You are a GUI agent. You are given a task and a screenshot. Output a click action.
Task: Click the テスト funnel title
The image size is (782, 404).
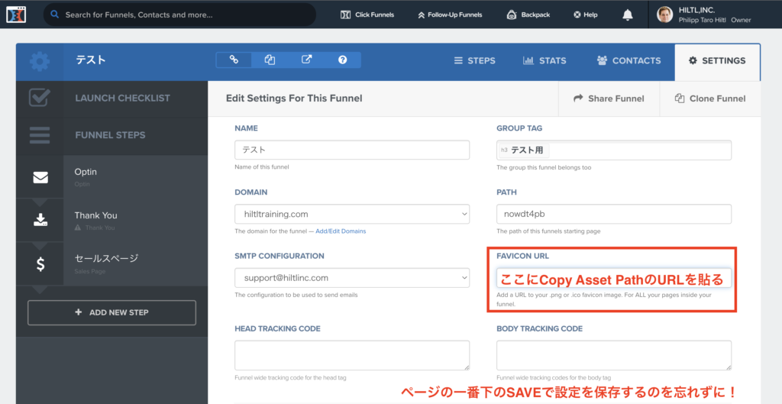pyautogui.click(x=91, y=60)
